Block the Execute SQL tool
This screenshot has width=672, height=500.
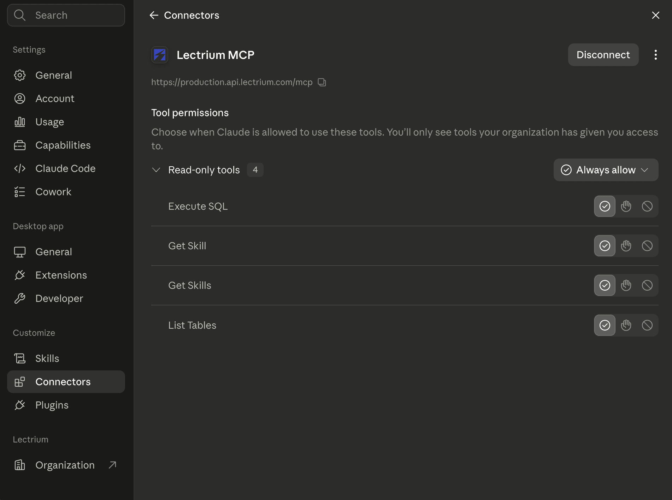[647, 206]
